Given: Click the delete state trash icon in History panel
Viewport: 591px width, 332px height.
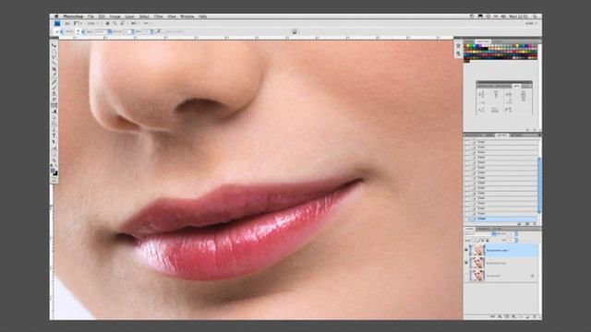Looking at the screenshot, I should pyautogui.click(x=535, y=223).
